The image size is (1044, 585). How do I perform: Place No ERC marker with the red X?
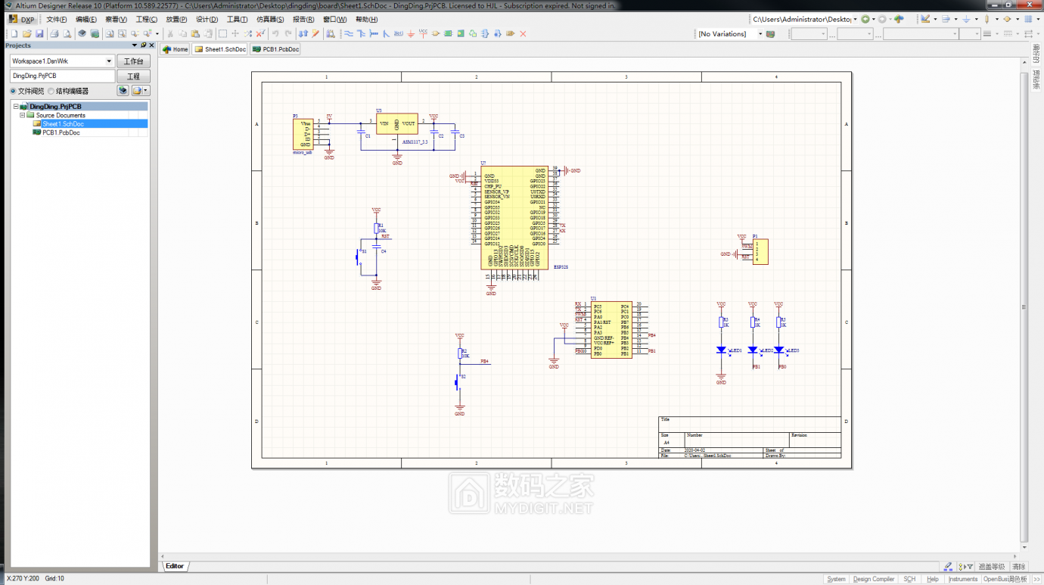click(523, 34)
